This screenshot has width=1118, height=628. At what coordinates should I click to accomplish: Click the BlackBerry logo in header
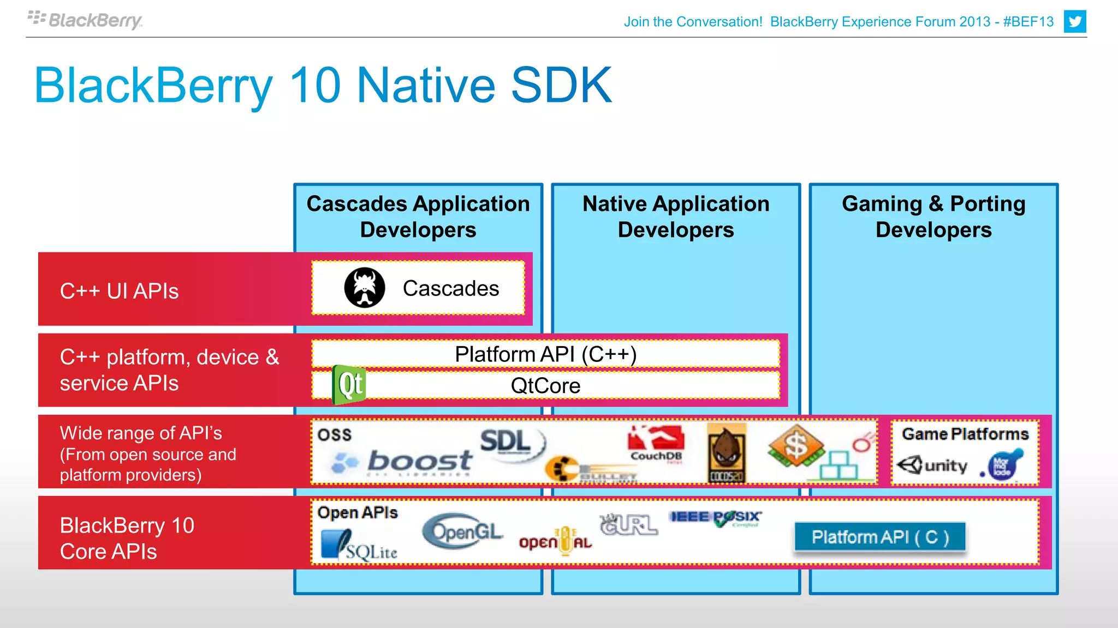(86, 20)
